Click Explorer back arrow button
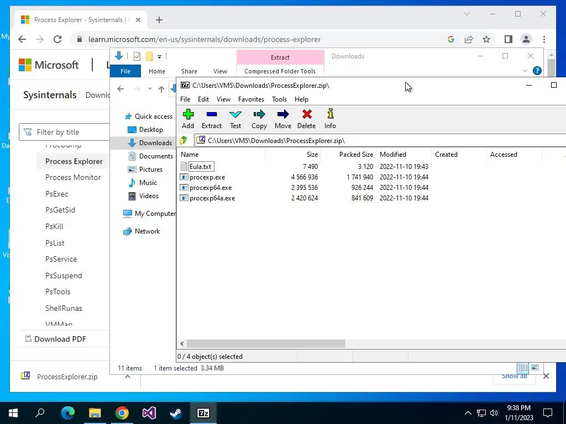 tap(120, 89)
